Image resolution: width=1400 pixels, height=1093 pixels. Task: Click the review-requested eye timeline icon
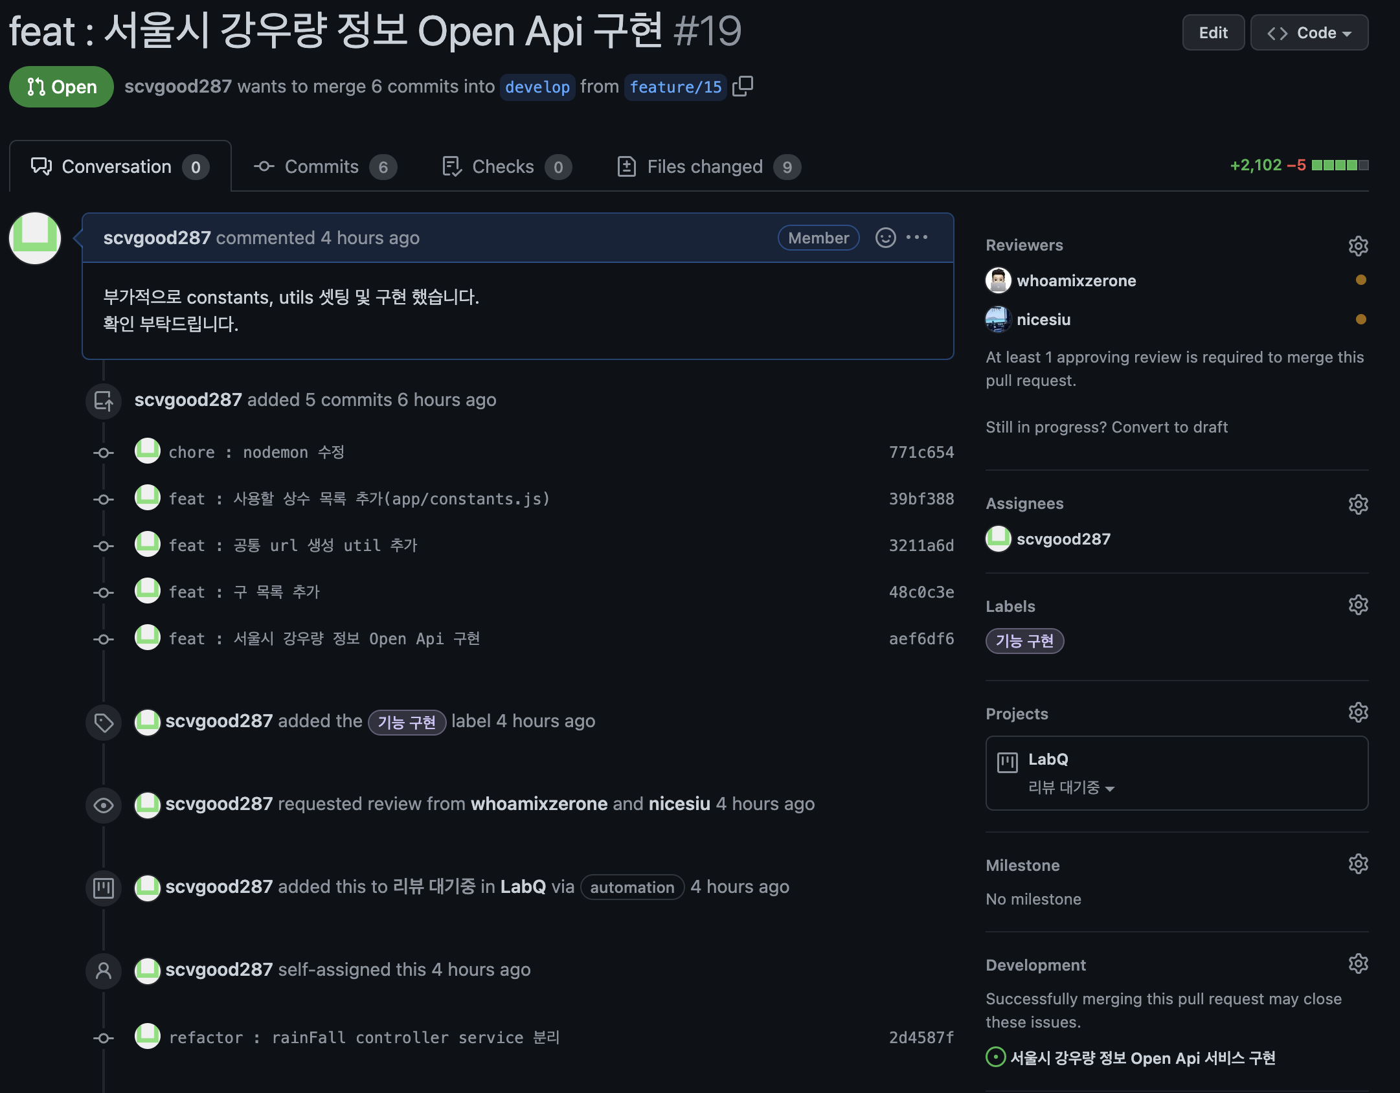pos(104,805)
